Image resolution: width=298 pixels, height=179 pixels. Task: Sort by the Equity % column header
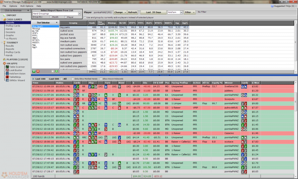(217, 83)
